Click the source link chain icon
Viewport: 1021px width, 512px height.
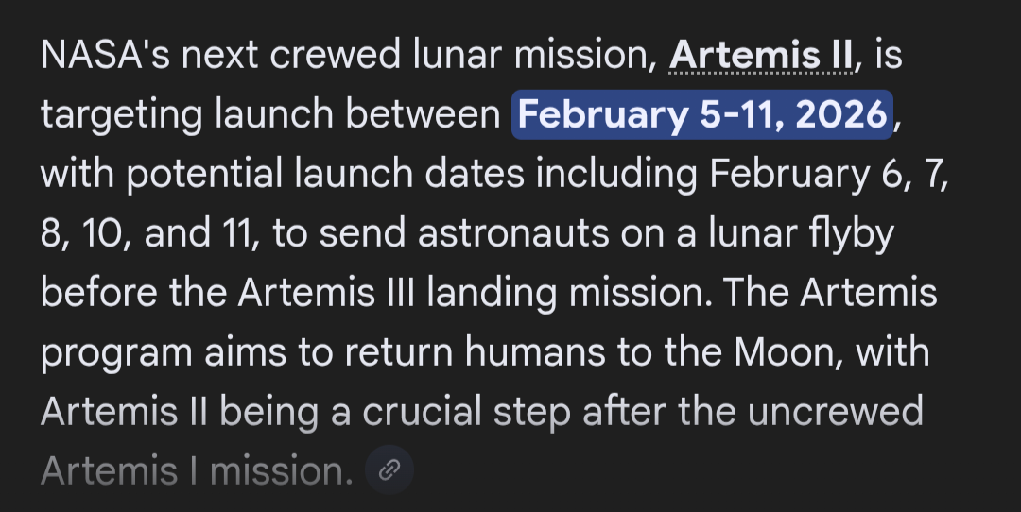[x=389, y=469]
